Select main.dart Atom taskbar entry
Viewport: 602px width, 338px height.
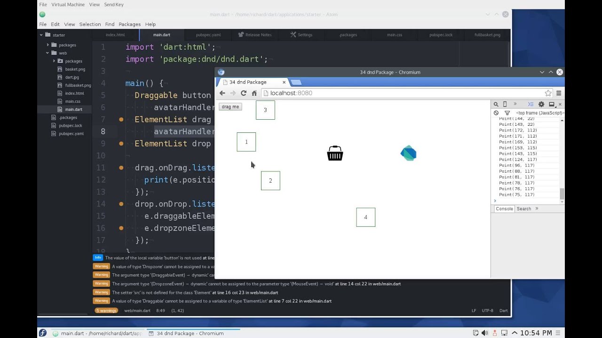click(x=96, y=333)
